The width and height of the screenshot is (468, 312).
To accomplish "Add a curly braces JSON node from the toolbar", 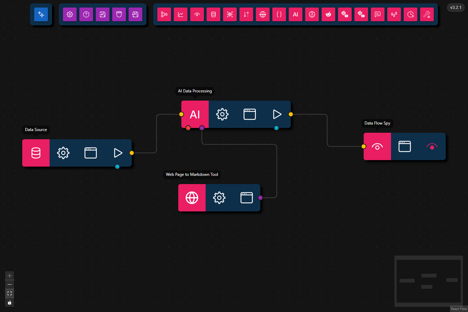I will [x=279, y=14].
